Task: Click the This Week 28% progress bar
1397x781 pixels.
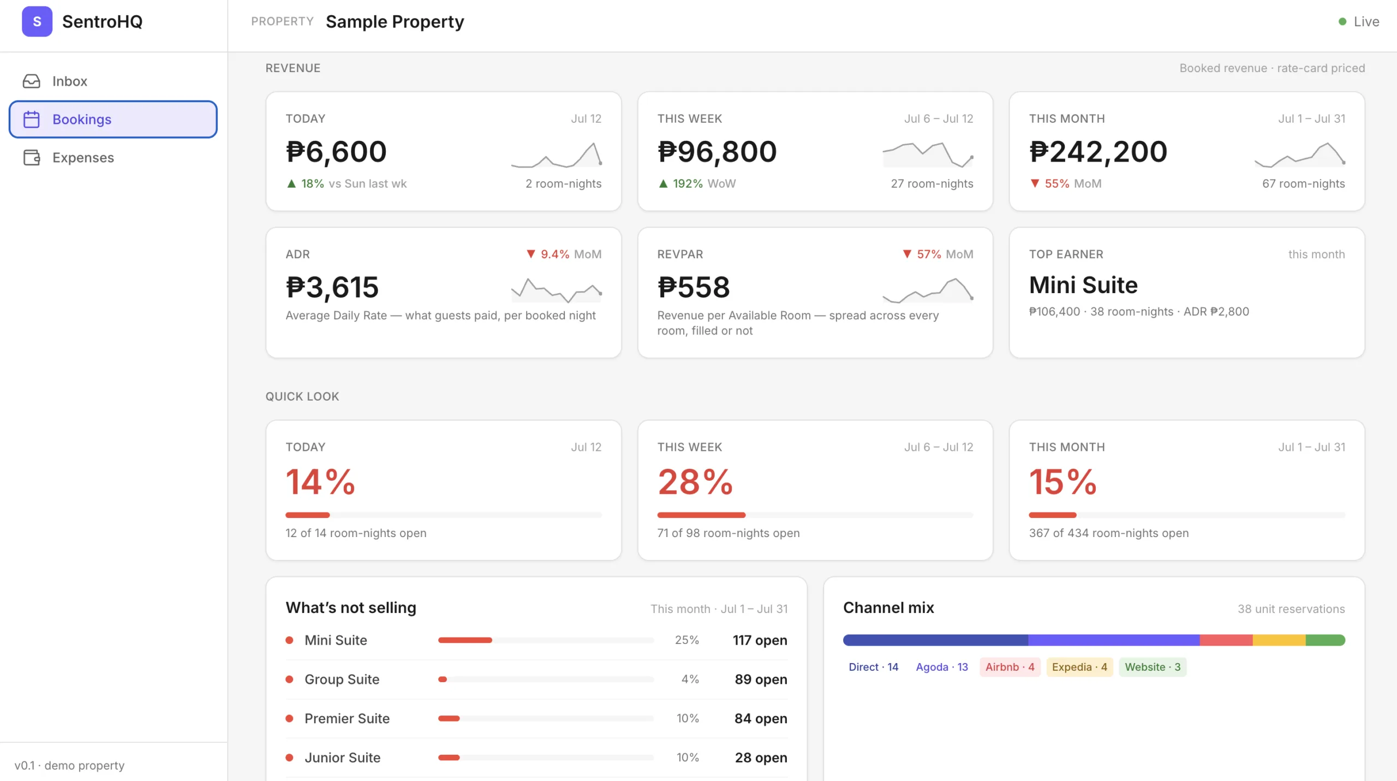Action: [x=815, y=515]
